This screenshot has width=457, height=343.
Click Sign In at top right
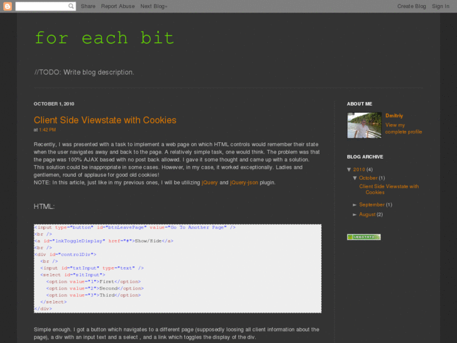(441, 6)
